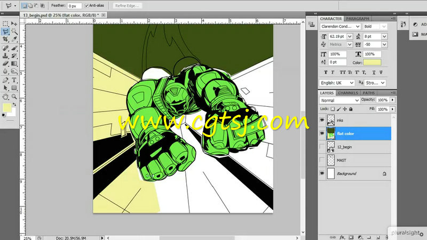Image resolution: width=427 pixels, height=240 pixels.
Task: Reset default foreground and background colors
Action: pyautogui.click(x=4, y=115)
